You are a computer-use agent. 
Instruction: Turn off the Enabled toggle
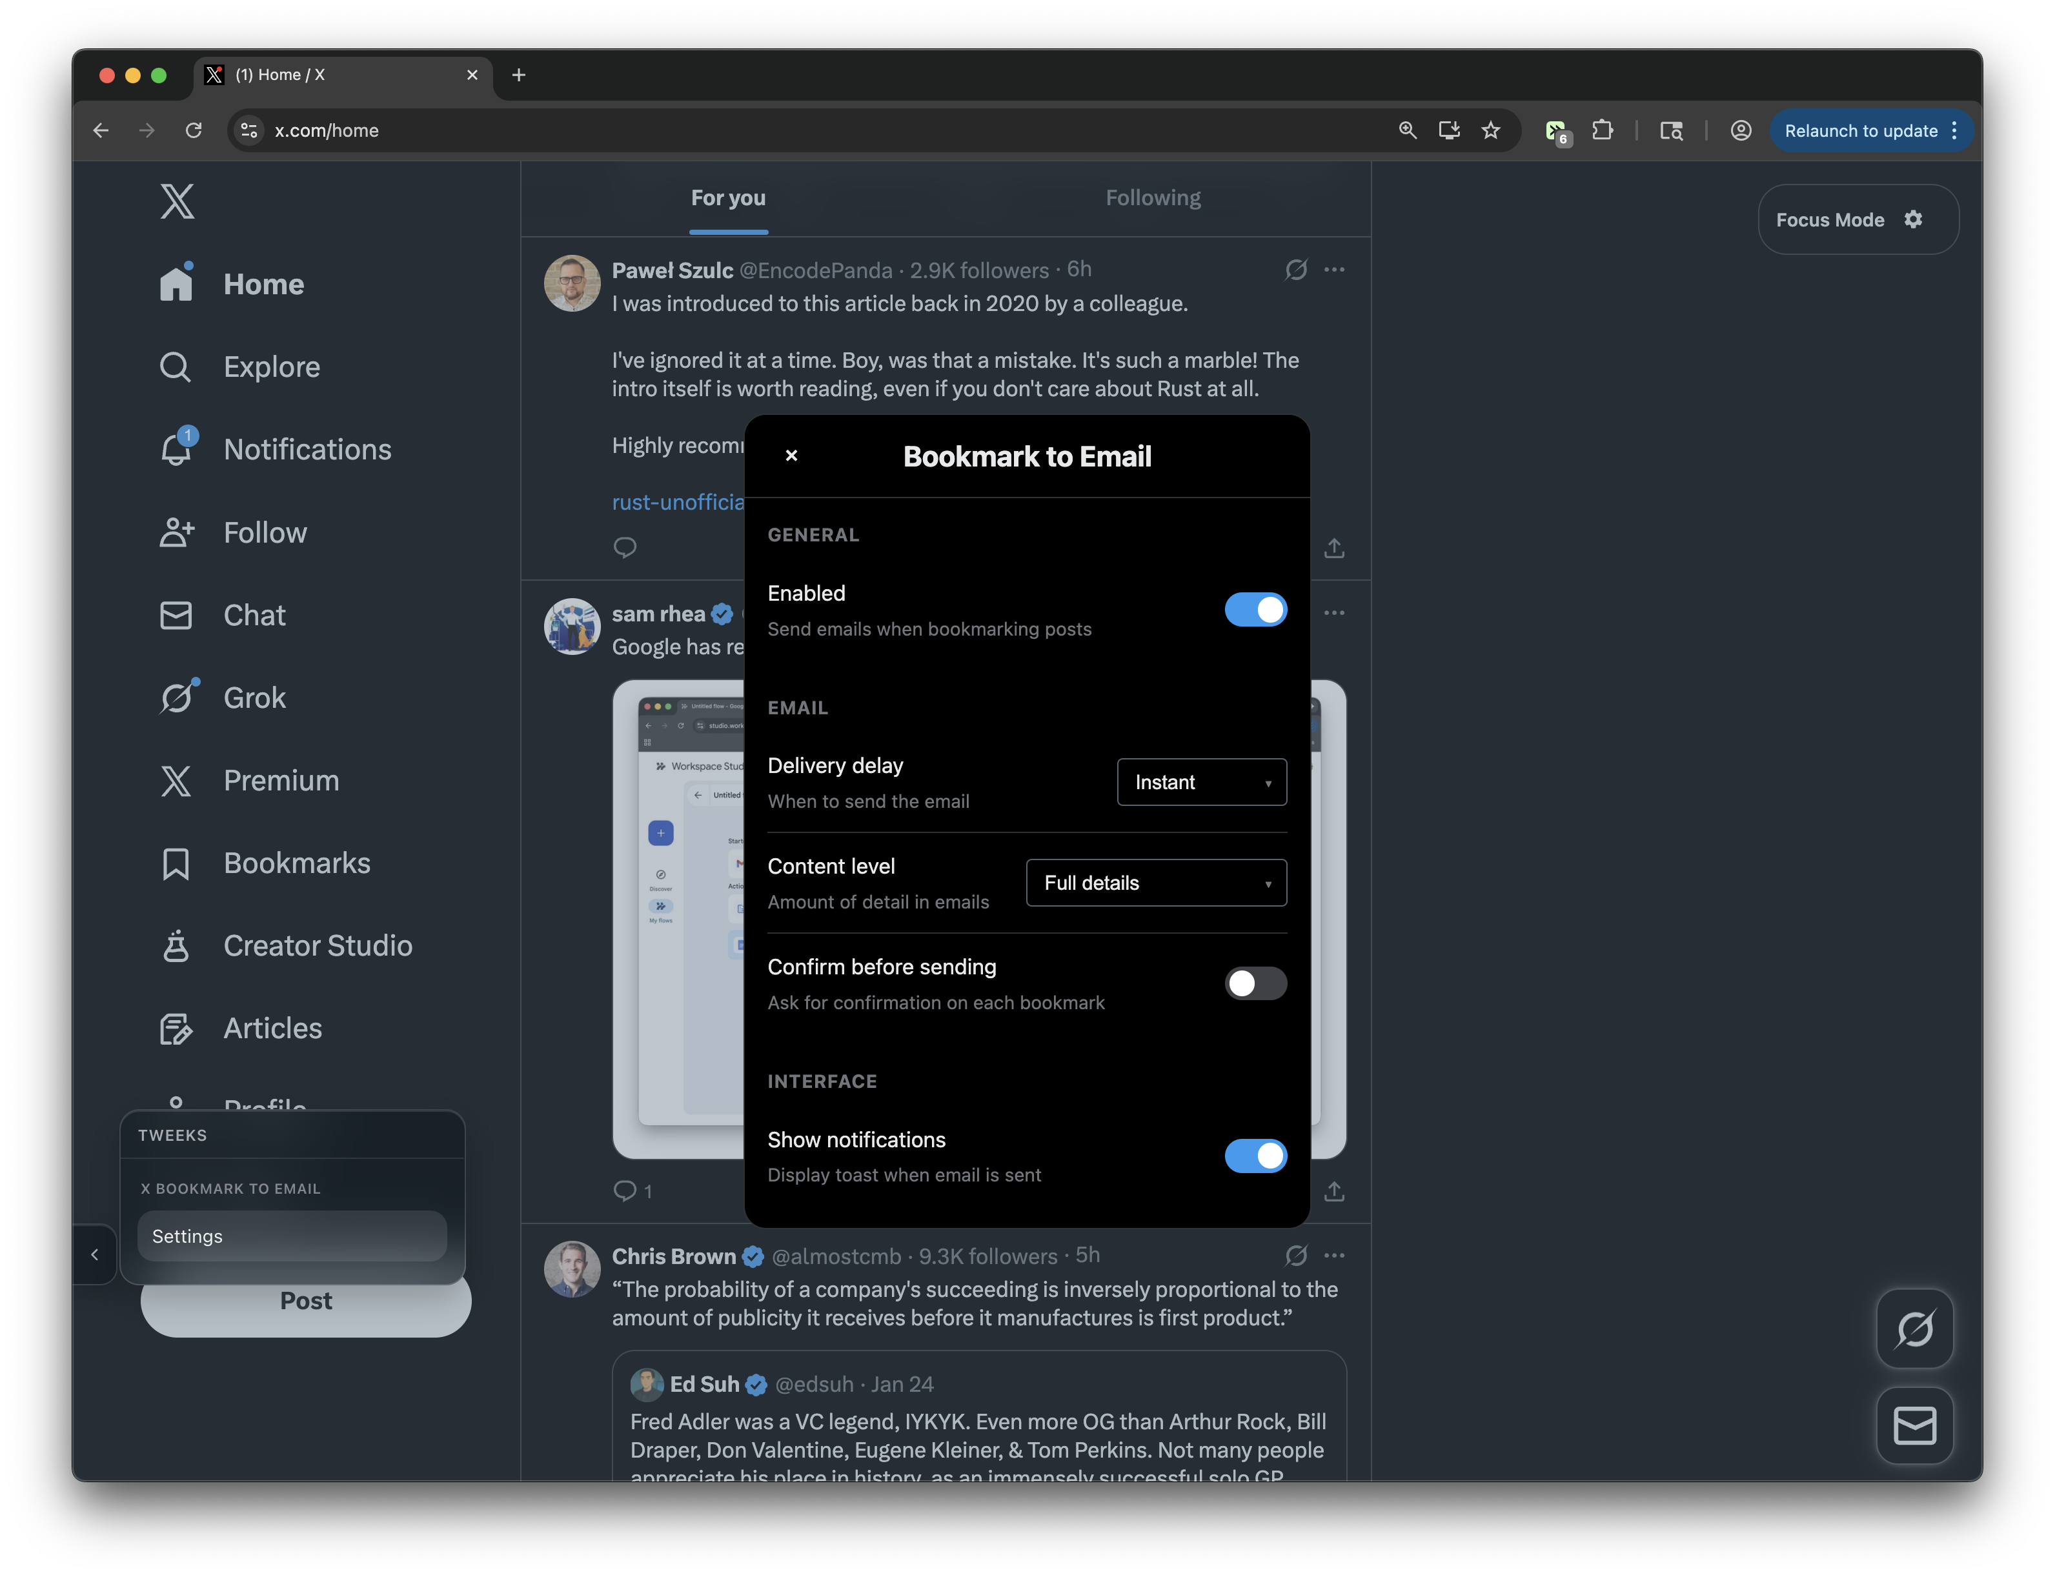[1255, 610]
